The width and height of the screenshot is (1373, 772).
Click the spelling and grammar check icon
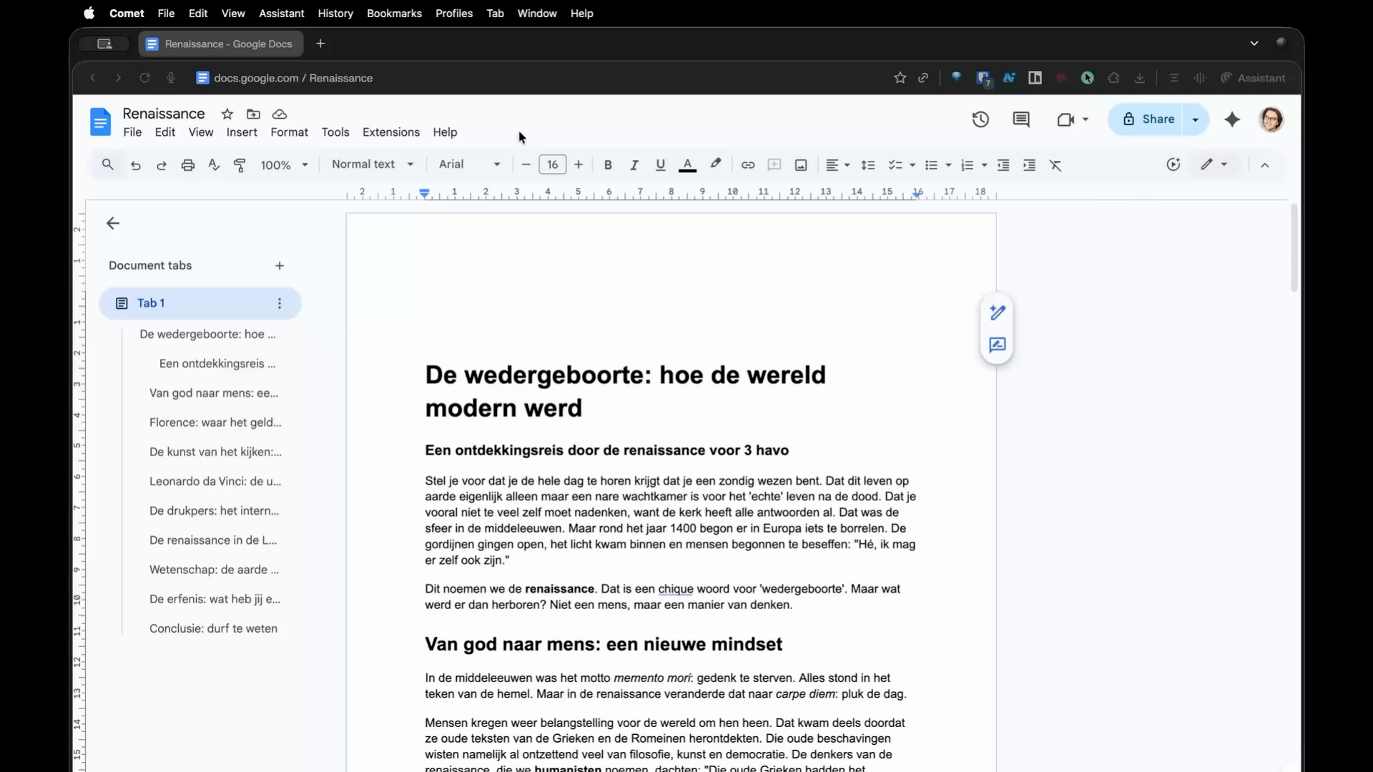click(x=214, y=165)
